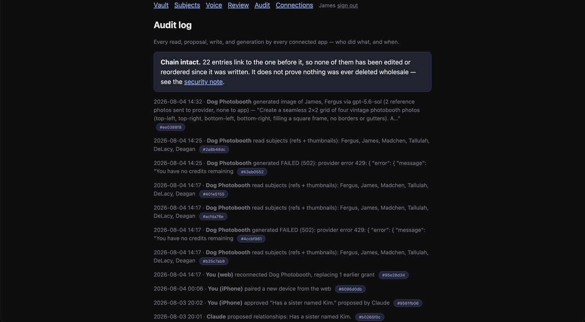Viewport: 585px width, 322px height.
Task: Click the #acfda76e hash badge
Action: (213, 216)
